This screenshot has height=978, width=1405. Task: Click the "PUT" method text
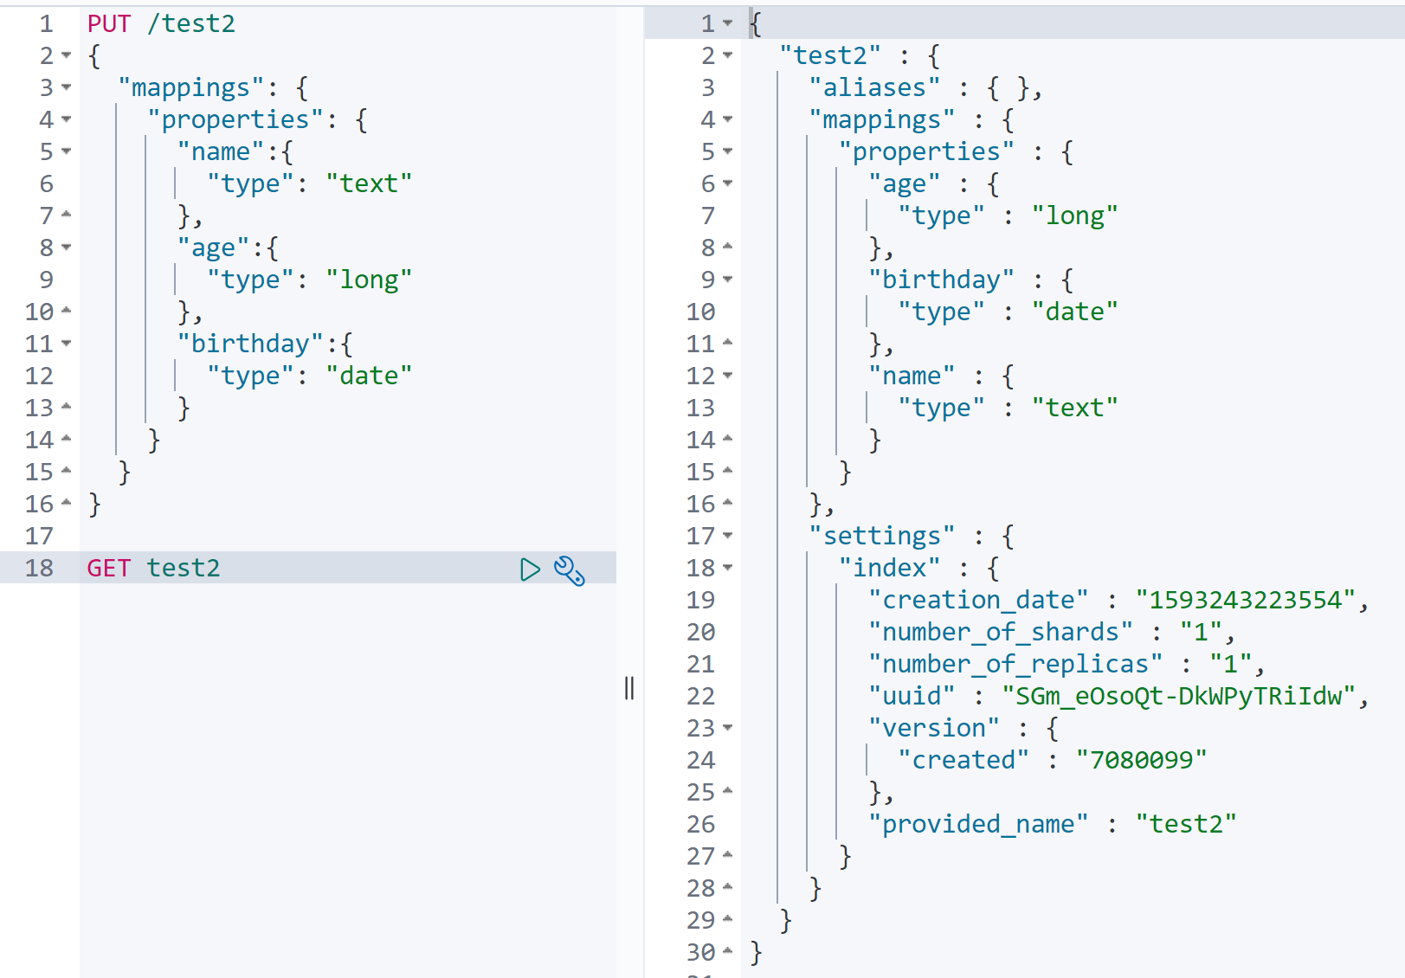pos(109,24)
